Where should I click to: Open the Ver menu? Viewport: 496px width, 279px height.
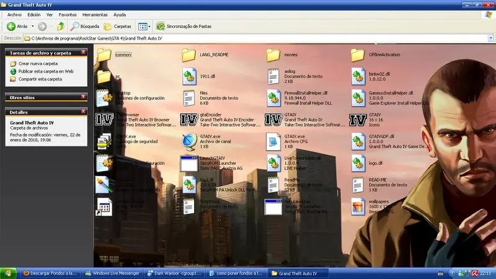(x=50, y=14)
